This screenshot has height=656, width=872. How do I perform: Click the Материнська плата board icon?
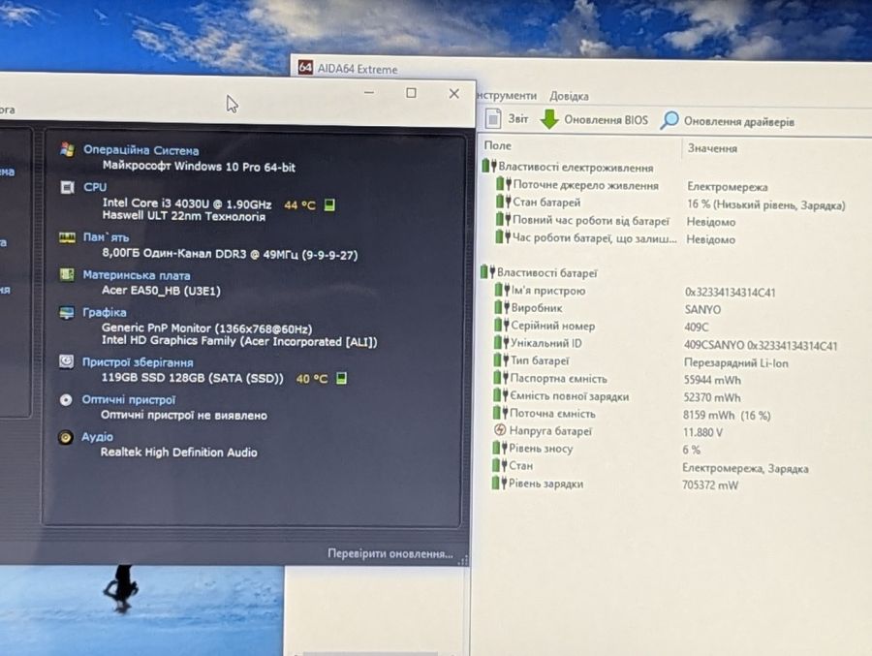[x=67, y=275]
